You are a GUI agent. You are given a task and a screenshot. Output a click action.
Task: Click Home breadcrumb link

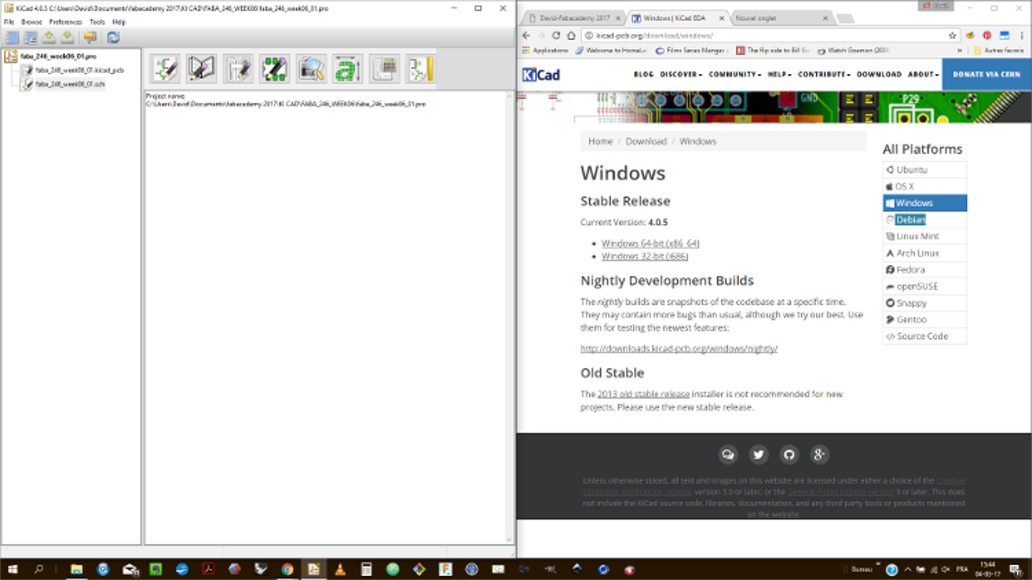point(600,142)
